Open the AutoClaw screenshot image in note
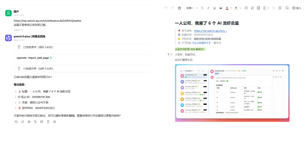This screenshot has width=308, height=146. point(232,93)
